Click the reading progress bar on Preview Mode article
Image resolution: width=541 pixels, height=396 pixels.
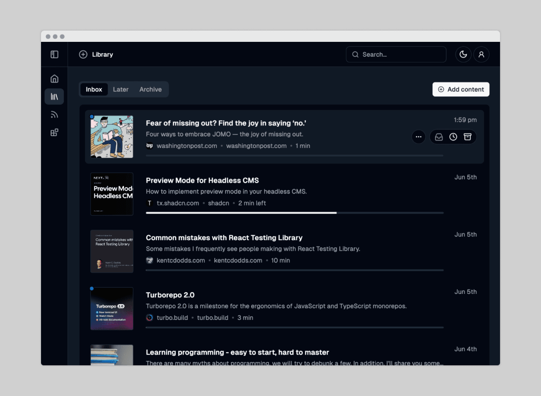(294, 212)
